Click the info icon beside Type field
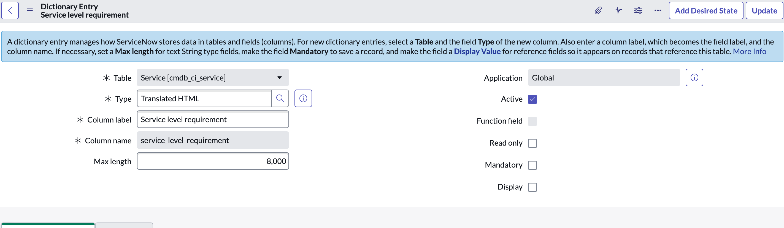 click(x=303, y=98)
